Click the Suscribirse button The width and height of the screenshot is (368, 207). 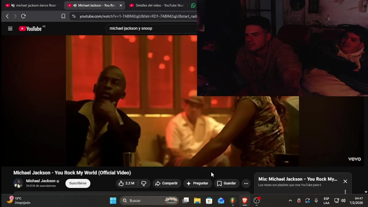[78, 183]
